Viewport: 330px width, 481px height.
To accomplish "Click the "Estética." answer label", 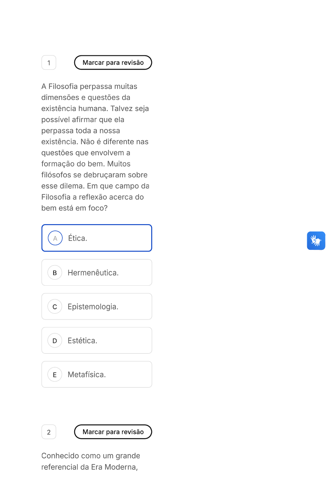I will 82,341.
